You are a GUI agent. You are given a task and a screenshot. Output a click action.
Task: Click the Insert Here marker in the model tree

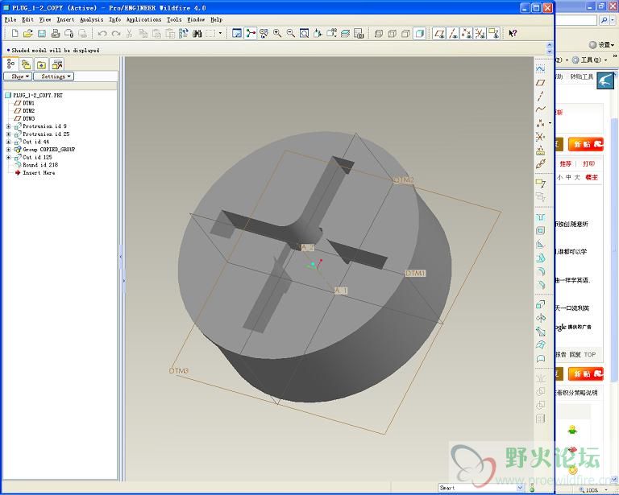39,172
